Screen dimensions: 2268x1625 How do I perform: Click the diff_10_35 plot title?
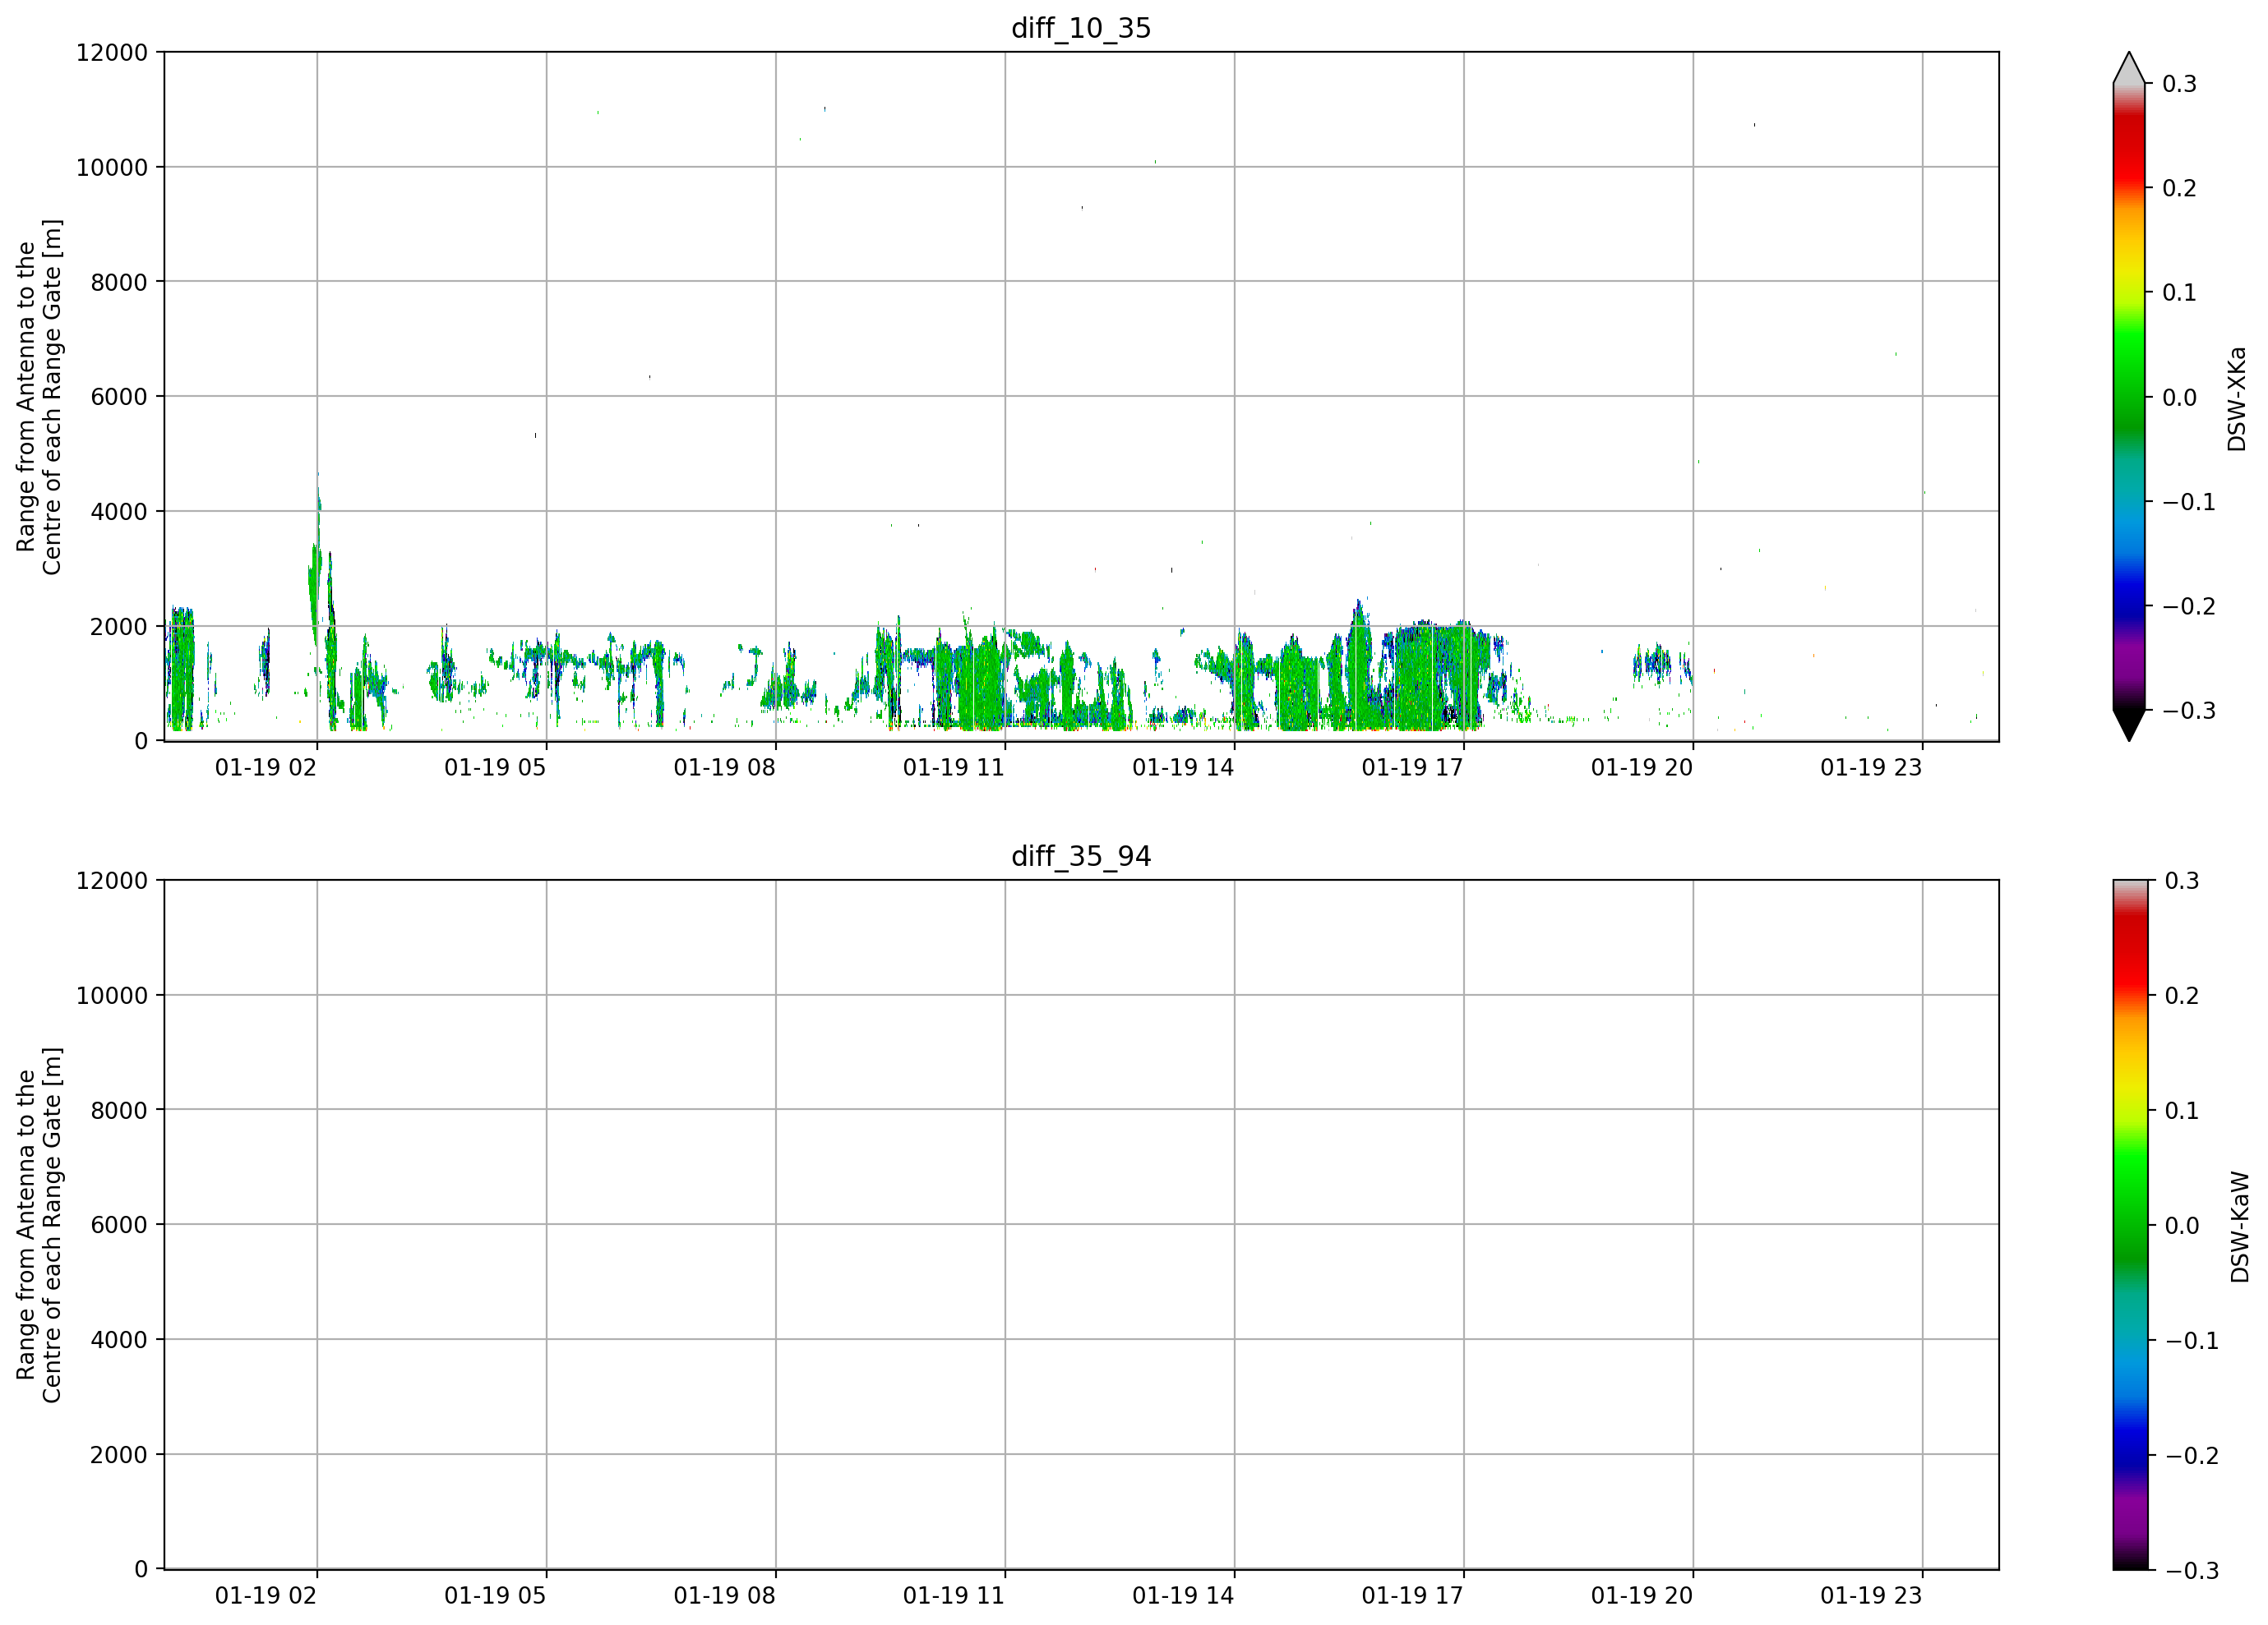click(1081, 28)
